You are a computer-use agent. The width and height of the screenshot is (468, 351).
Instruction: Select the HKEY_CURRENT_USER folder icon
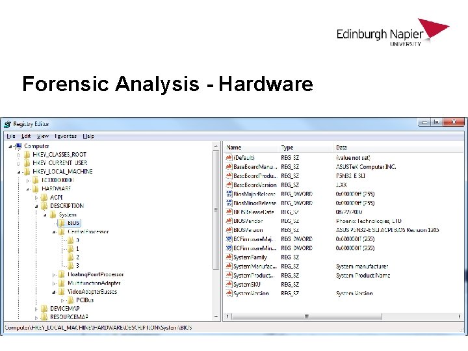pos(27,163)
